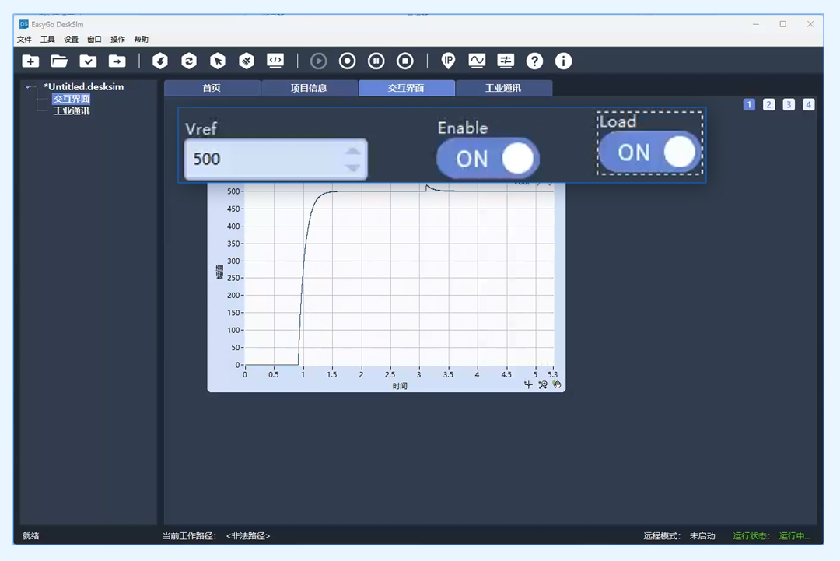Viewport: 840px width, 561px height.
Task: Switch to the 项目信息 tab
Action: point(309,88)
